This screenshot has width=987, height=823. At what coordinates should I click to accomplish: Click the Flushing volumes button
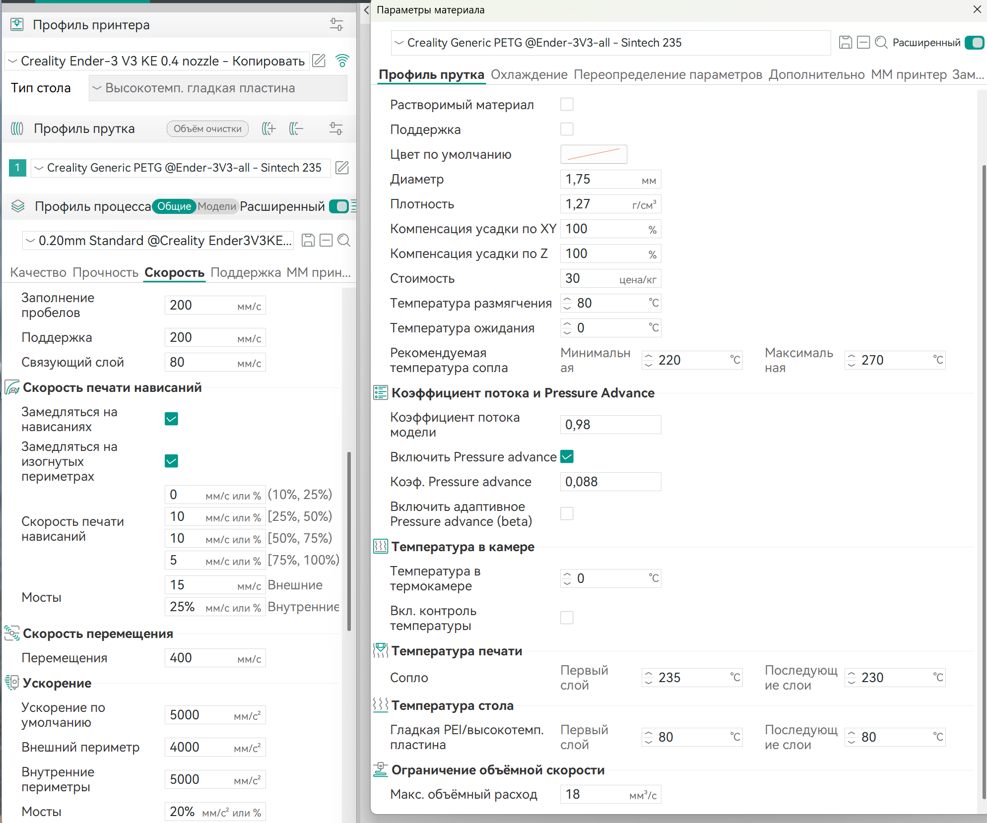pyautogui.click(x=207, y=129)
